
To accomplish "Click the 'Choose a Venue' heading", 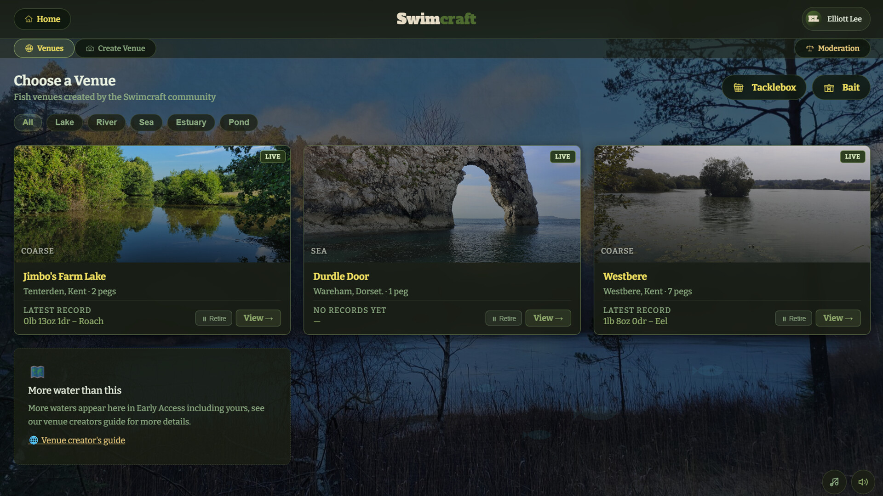I will click(x=64, y=80).
